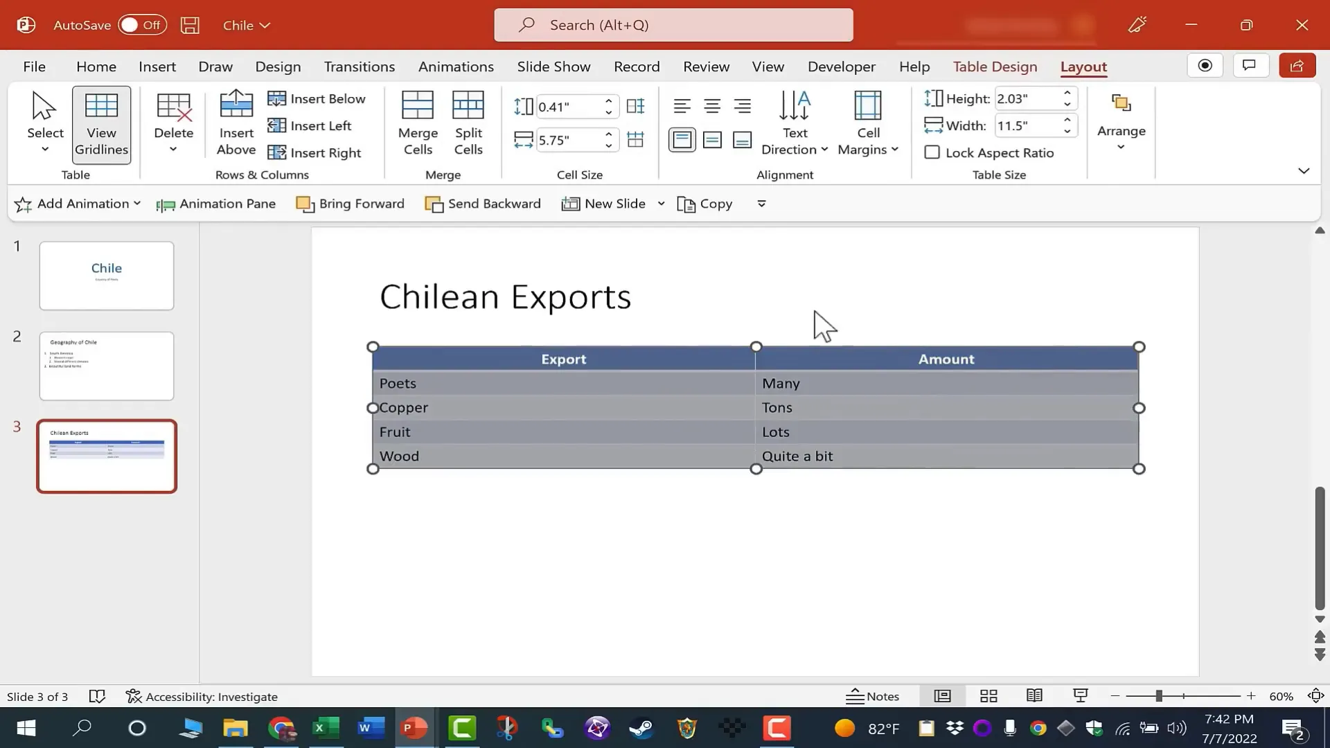Open Cell Margins dropdown
This screenshot has width=1330, height=748.
[x=868, y=123]
